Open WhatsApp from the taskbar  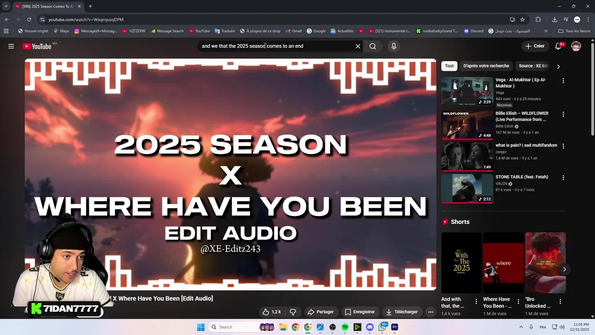pos(382,327)
